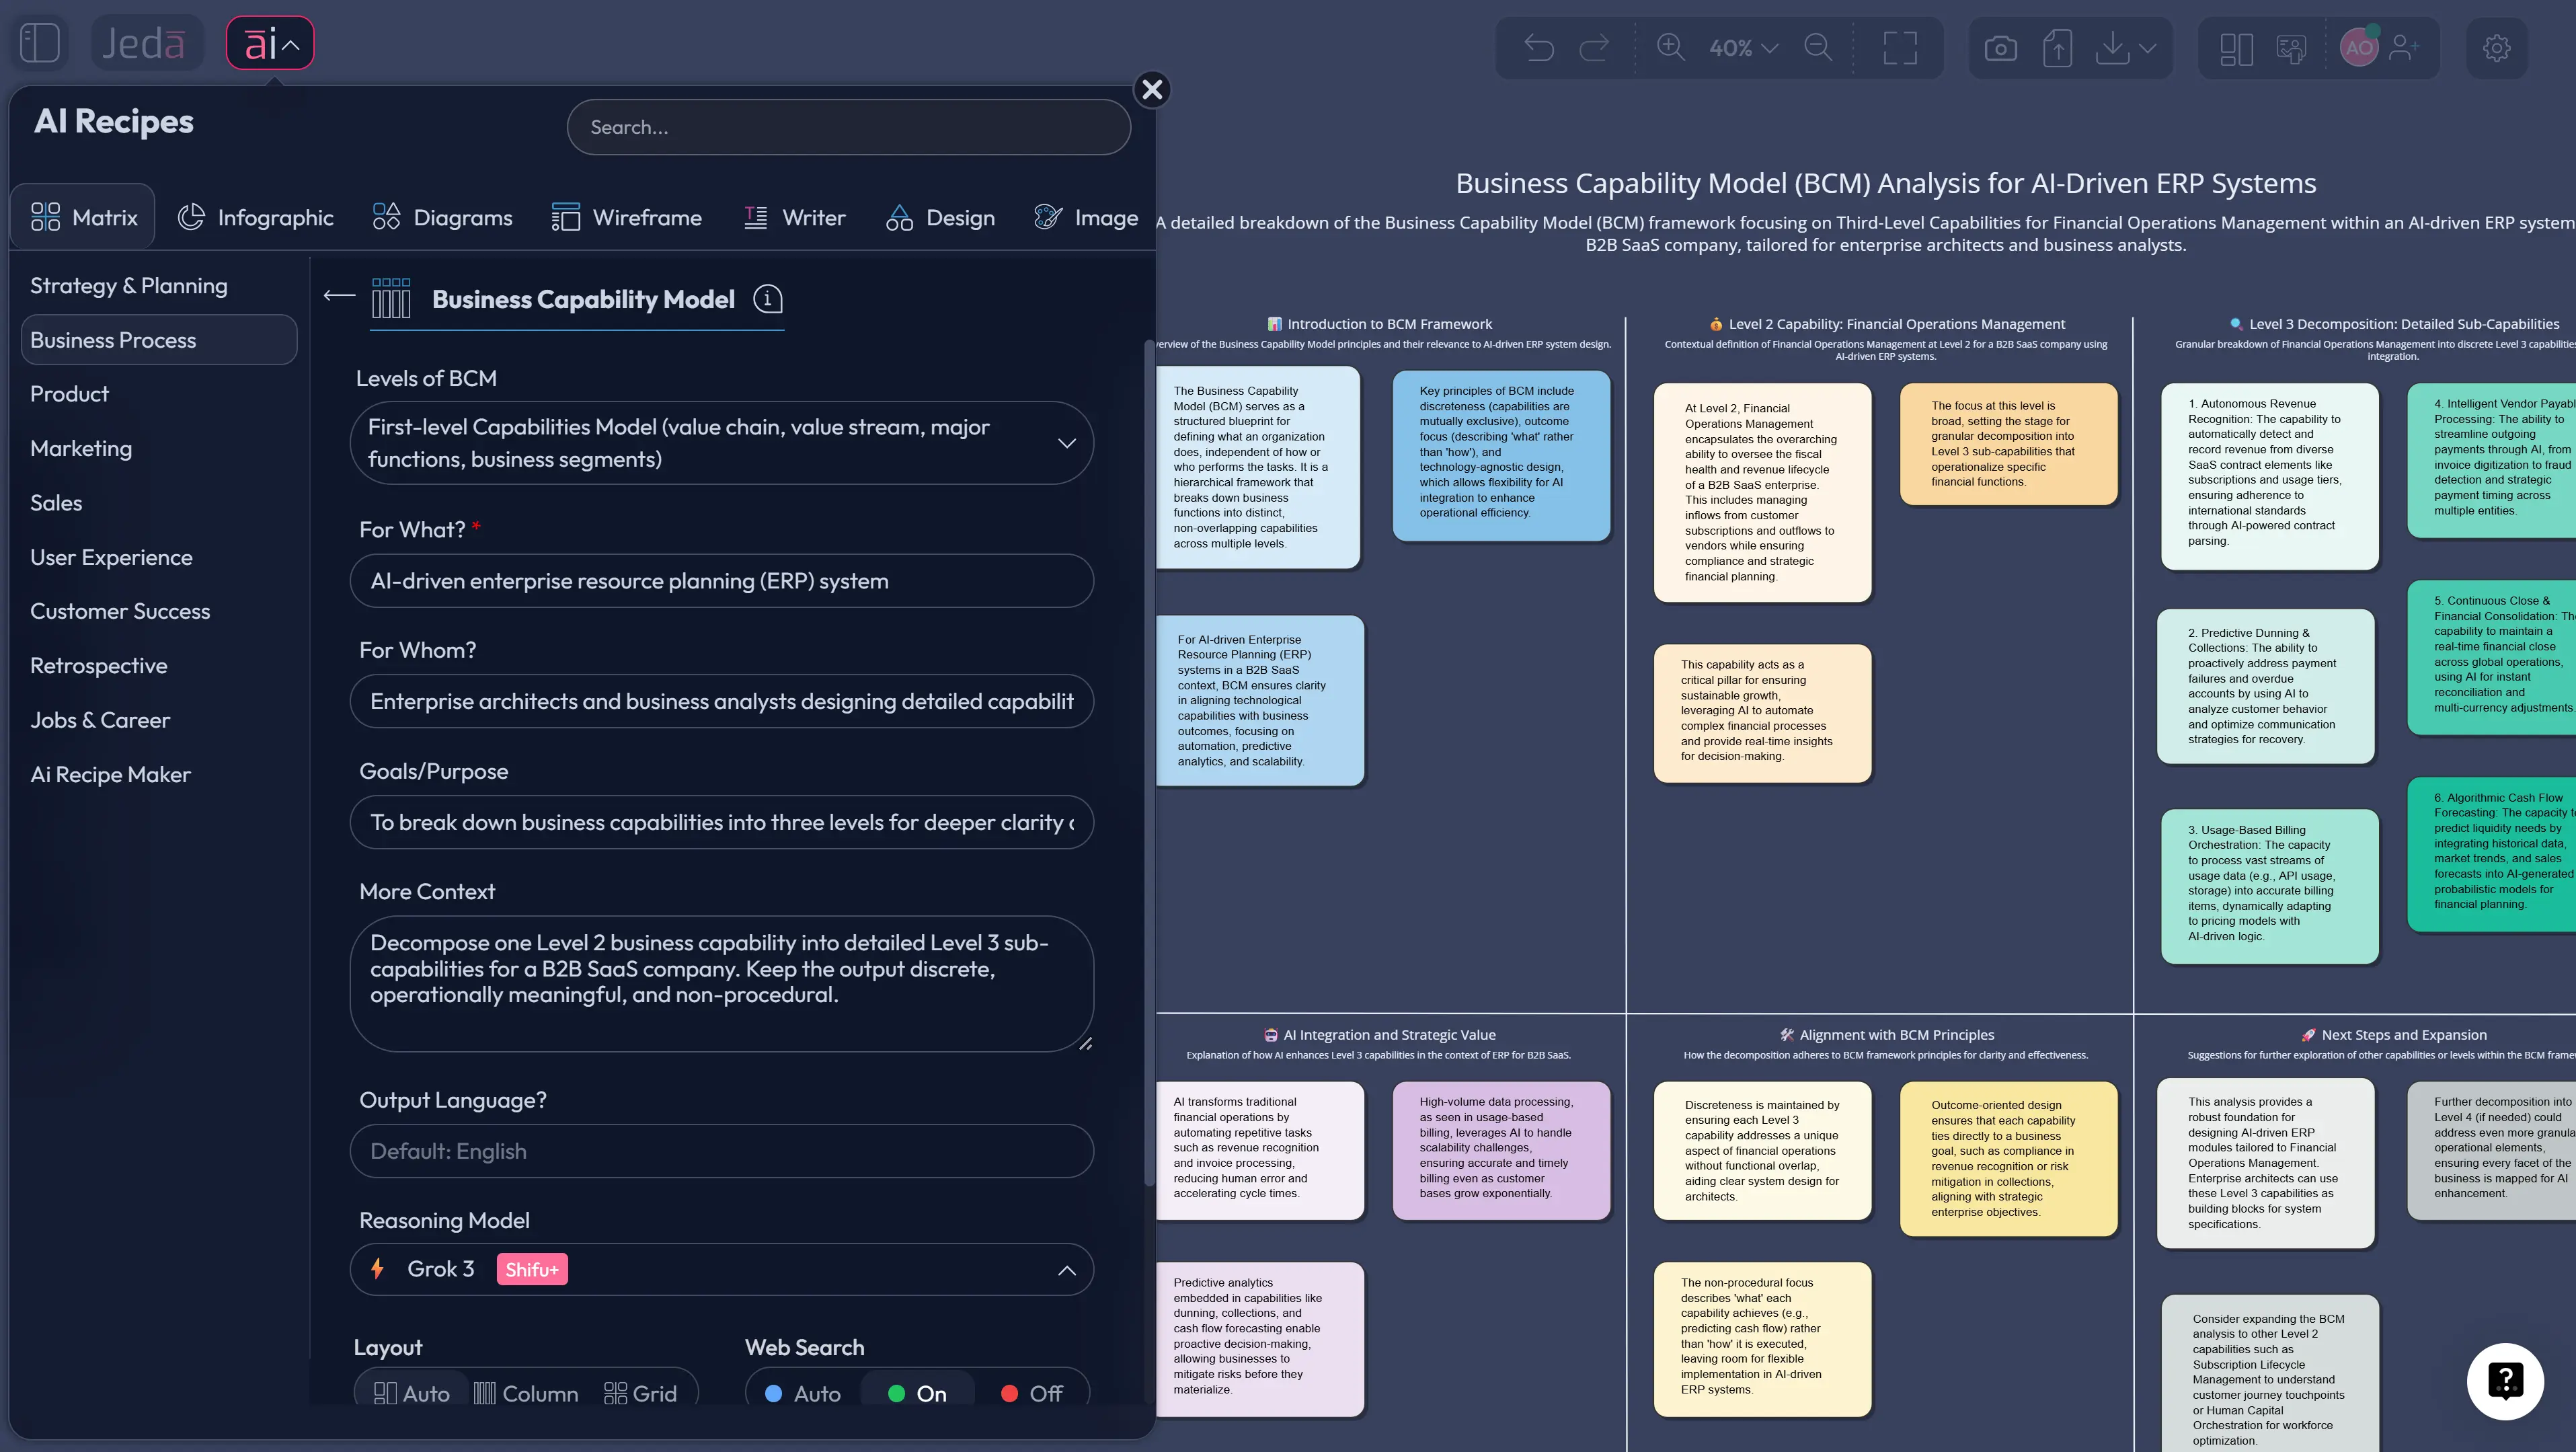Open the Levels of BCM dropdown
2576x1452 pixels.
pyautogui.click(x=1066, y=443)
